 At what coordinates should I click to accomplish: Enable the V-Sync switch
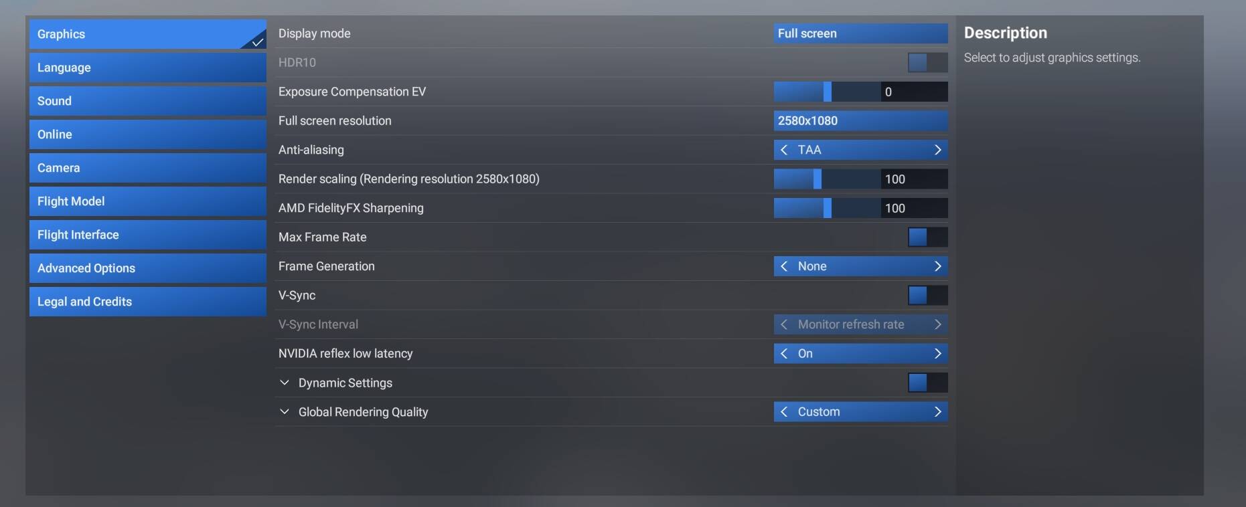(927, 295)
